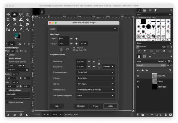Hide the Calque layer
This screenshot has width=178, height=123.
tap(138, 81)
